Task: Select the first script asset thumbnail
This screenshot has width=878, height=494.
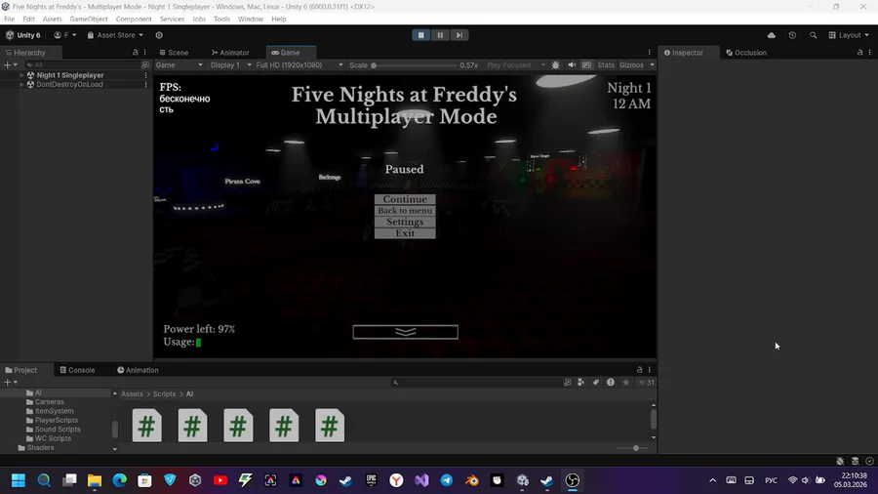Action: pos(146,426)
